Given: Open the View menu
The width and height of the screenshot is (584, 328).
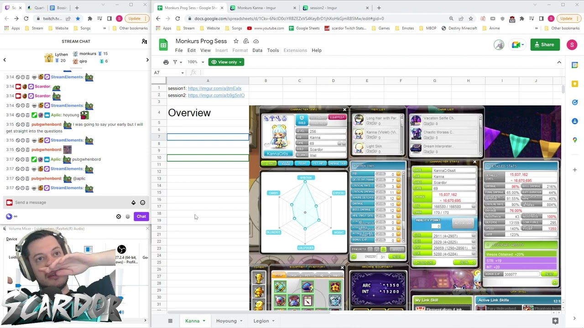Looking at the screenshot, I should pos(205,50).
